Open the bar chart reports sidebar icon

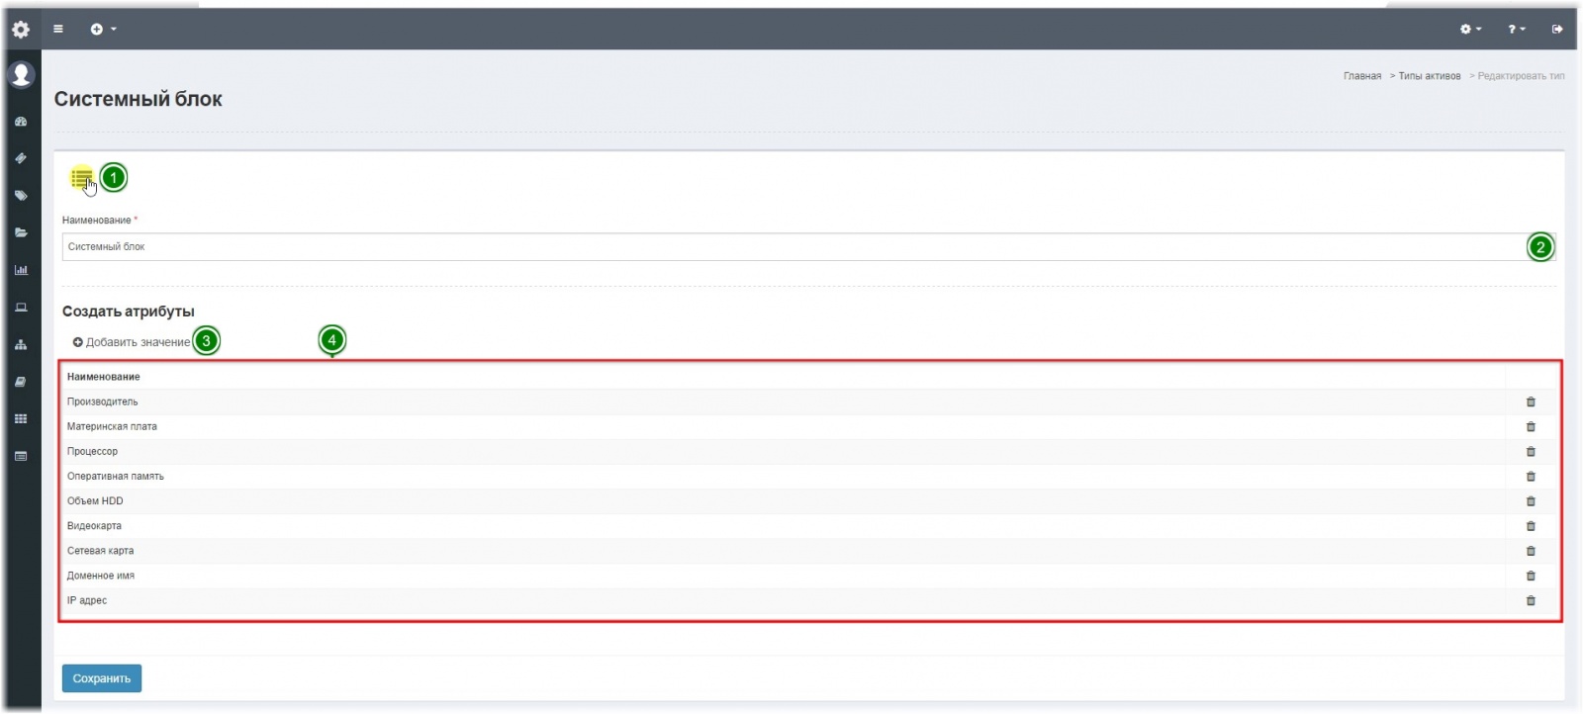point(21,270)
